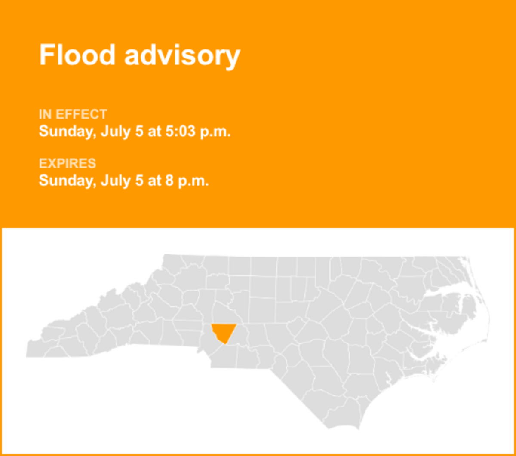Screen dimensions: 516x456
Task: Select the Sunday, July 5 at 5:03 p.m. text
Action: click(x=135, y=131)
